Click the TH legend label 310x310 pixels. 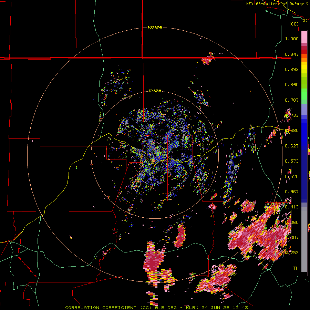pos(296,268)
